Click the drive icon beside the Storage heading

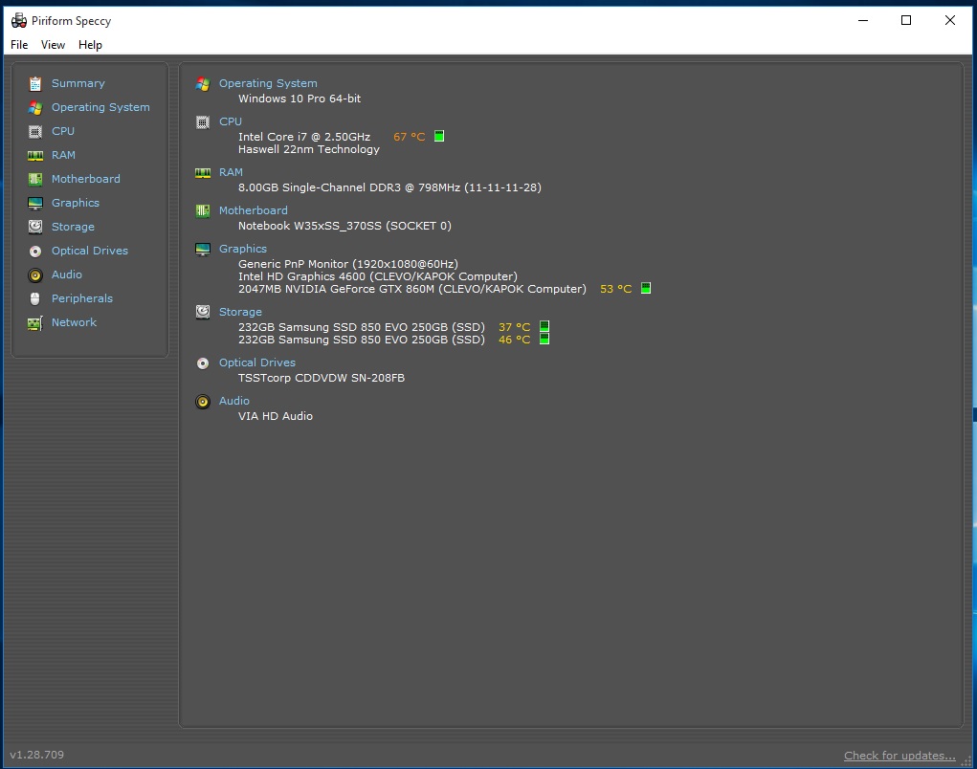(203, 312)
